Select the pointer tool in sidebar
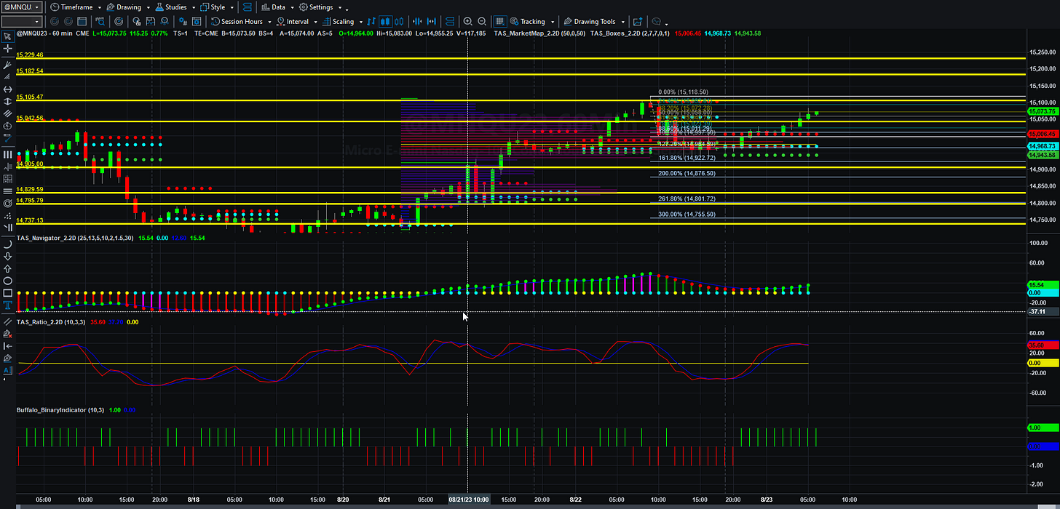This screenshot has height=509, width=1060. pos(7,36)
